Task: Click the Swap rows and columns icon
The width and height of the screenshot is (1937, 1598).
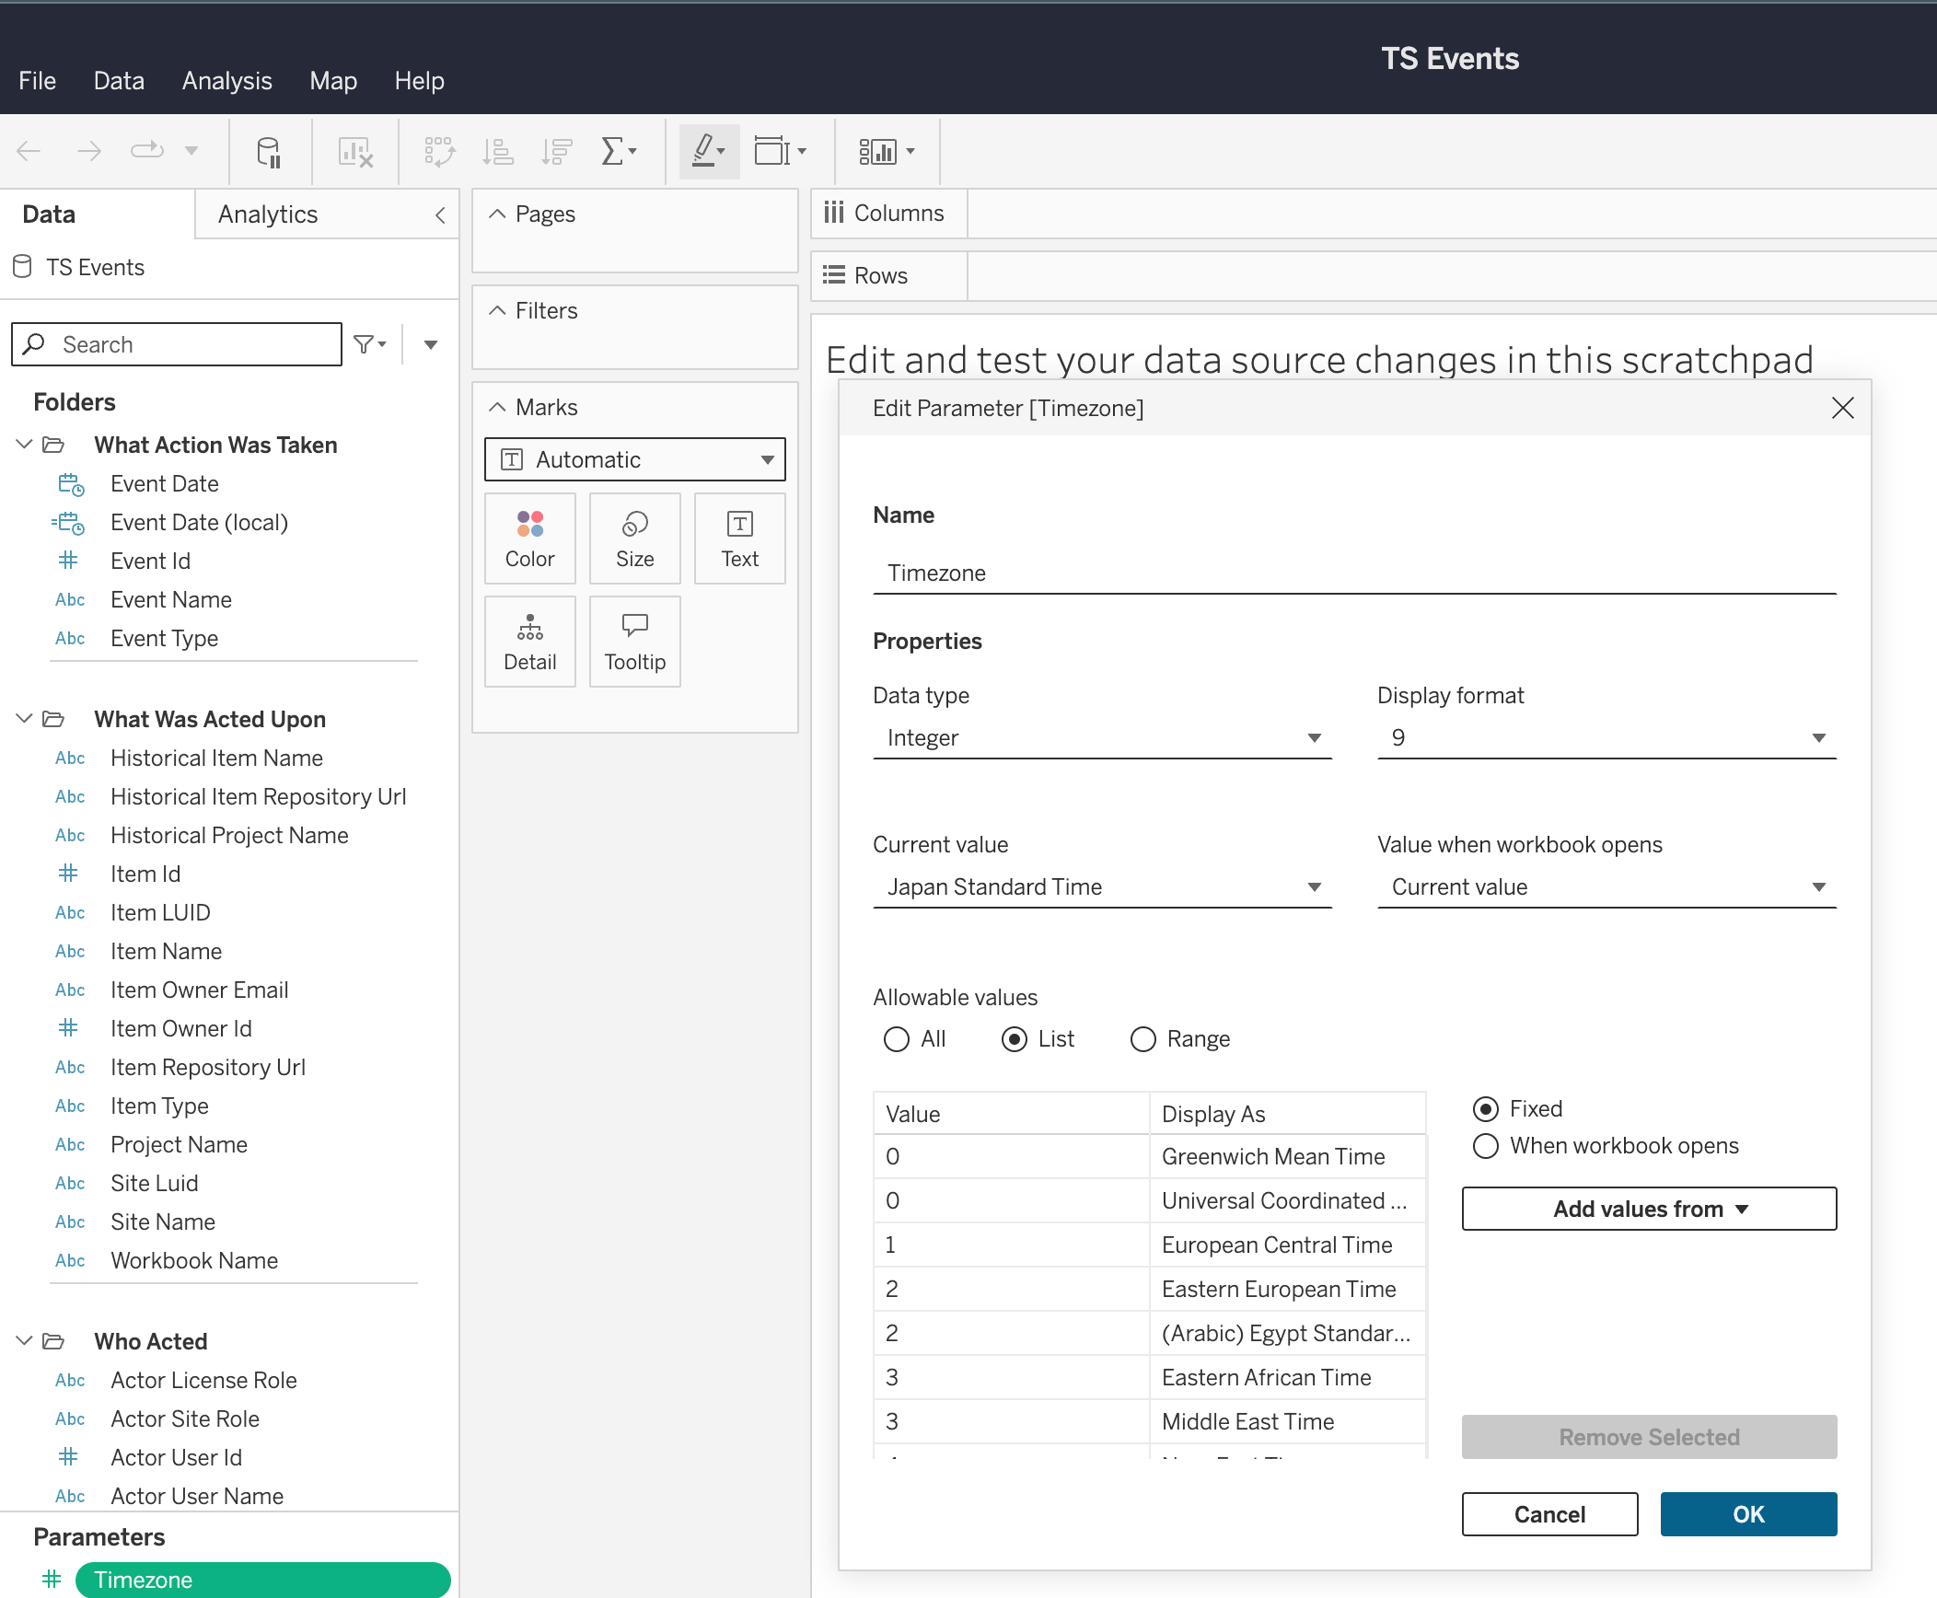Action: 439,152
